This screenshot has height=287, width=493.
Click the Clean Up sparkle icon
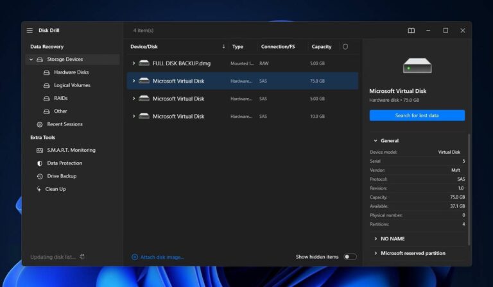pos(39,189)
